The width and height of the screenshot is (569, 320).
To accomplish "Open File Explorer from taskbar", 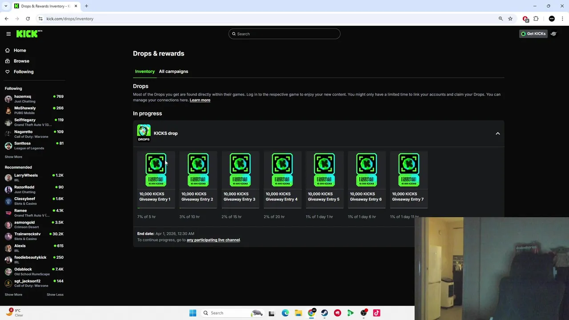I will [x=298, y=313].
